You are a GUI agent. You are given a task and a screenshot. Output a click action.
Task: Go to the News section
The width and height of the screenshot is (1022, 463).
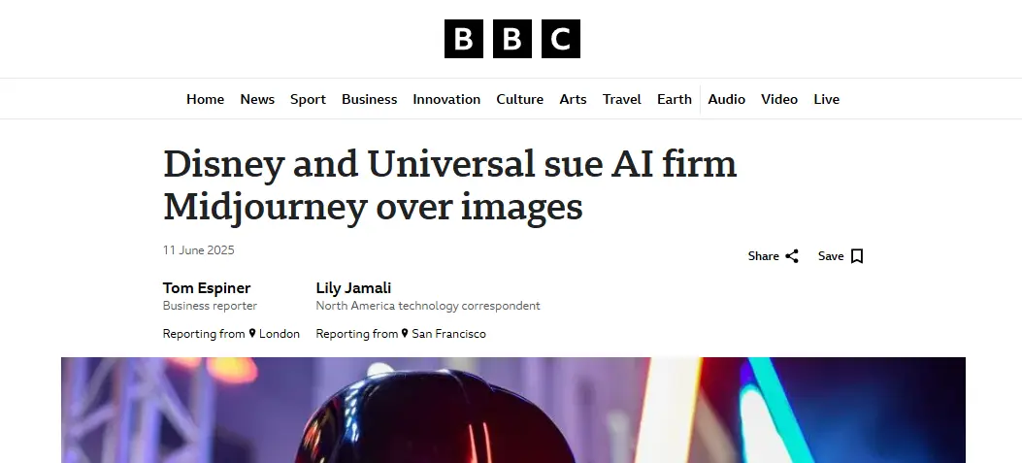tap(257, 99)
